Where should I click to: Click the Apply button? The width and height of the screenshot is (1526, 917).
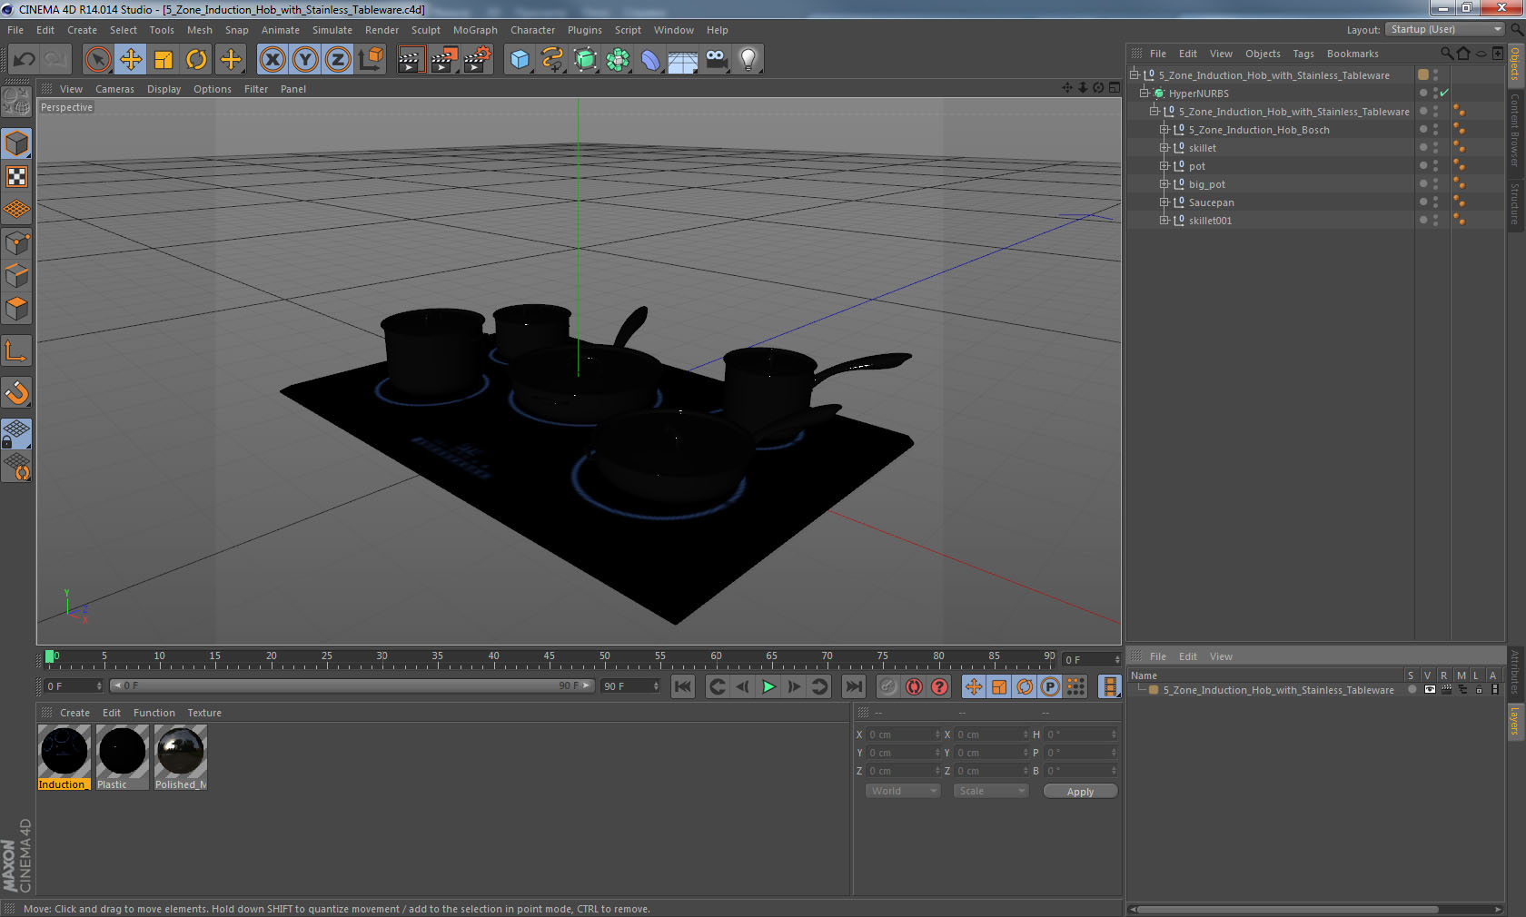(1080, 792)
